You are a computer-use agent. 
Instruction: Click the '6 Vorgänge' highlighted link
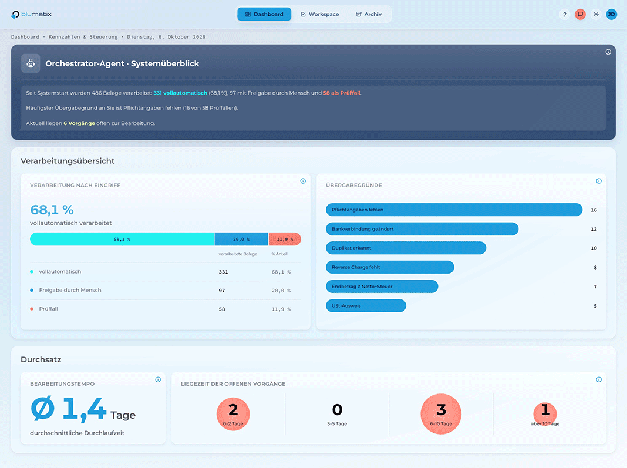(79, 123)
